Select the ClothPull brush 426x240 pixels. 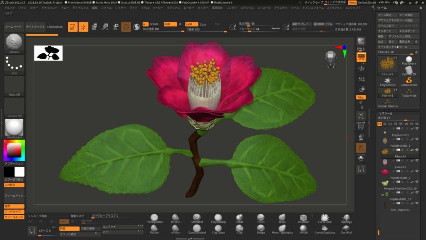coord(346,230)
